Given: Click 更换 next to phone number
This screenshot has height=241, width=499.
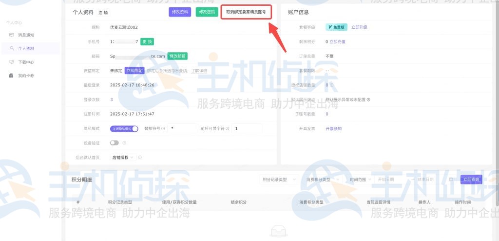Looking at the screenshot, I should coord(147,42).
